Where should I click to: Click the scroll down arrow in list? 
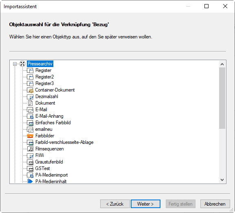tap(222, 180)
